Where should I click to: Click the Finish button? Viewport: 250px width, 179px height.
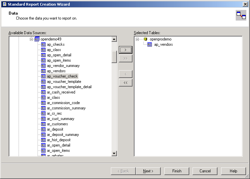[x=177, y=171]
